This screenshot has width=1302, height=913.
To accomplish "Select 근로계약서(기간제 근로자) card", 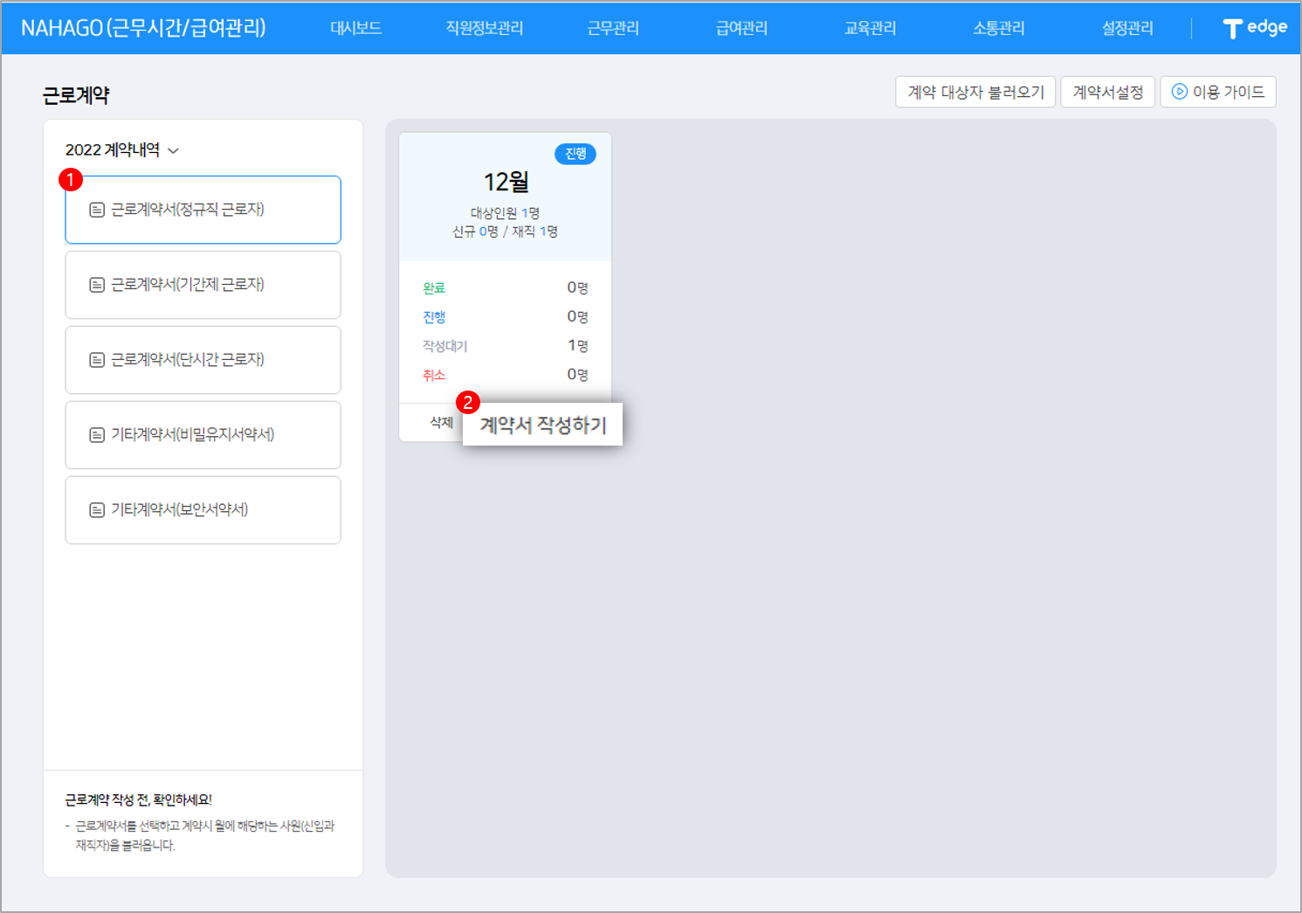I will (203, 285).
